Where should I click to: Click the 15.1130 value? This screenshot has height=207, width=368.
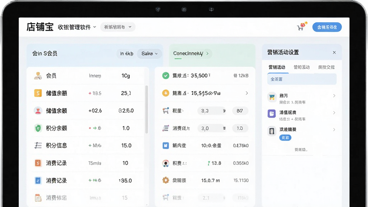click(x=241, y=180)
